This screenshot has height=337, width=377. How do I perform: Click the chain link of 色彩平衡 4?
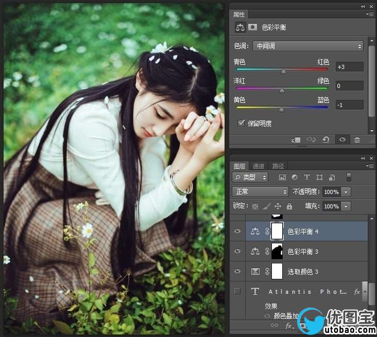pos(267,232)
